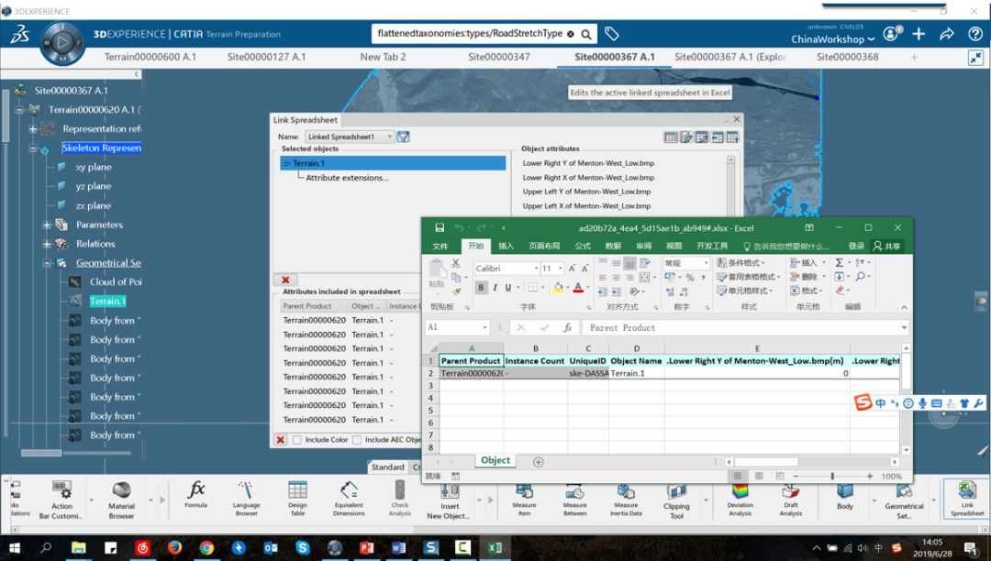Expand the Parameters tree node

click(47, 225)
